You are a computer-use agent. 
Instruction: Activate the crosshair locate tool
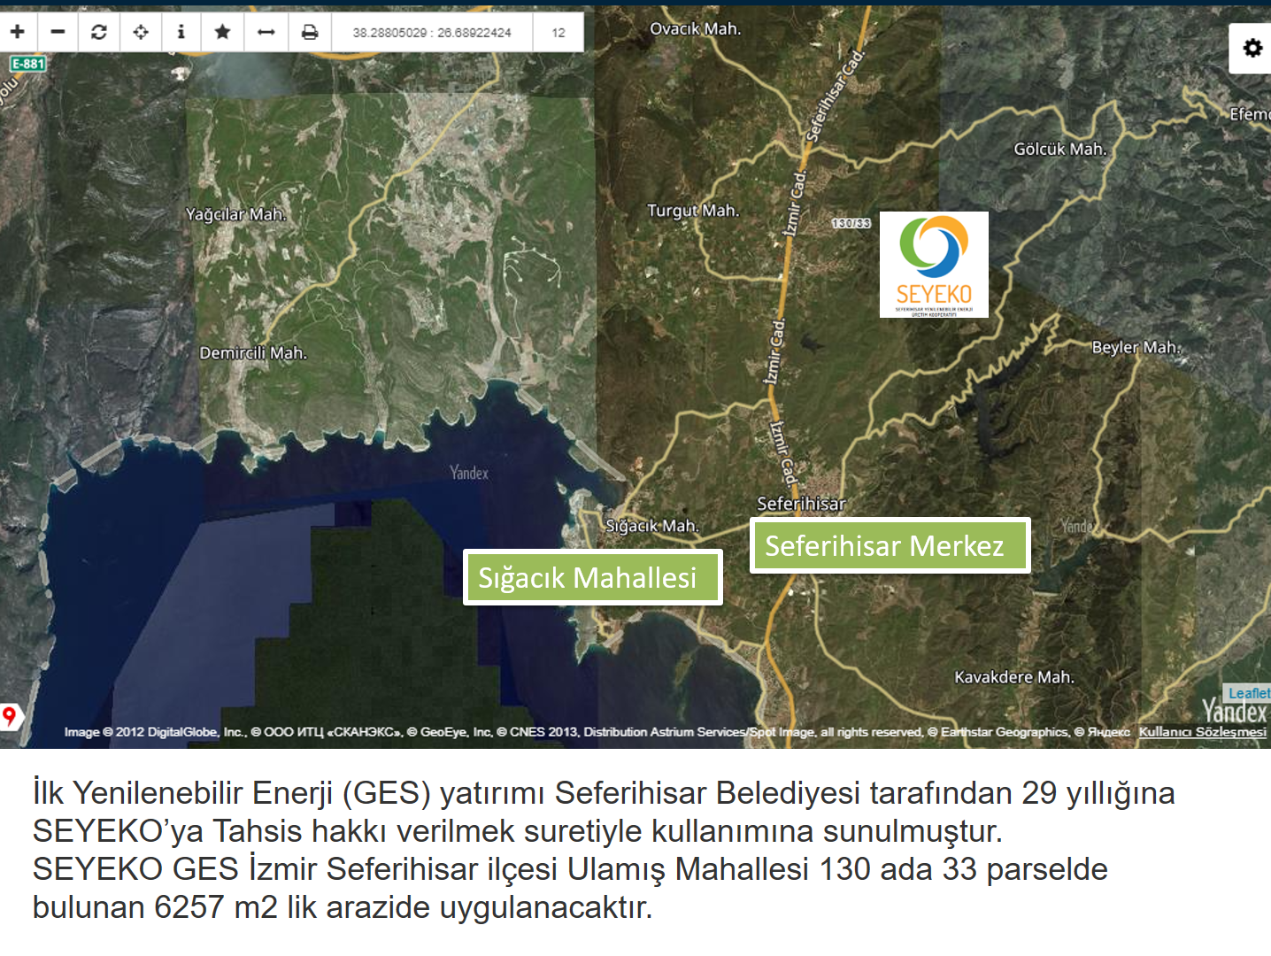click(x=141, y=33)
